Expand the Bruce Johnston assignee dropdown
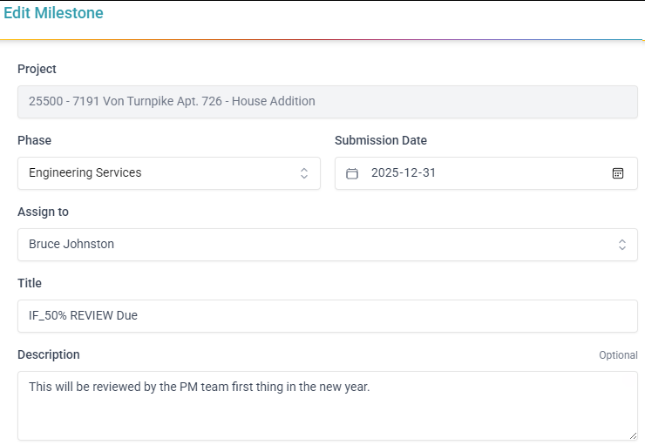 click(x=314, y=245)
